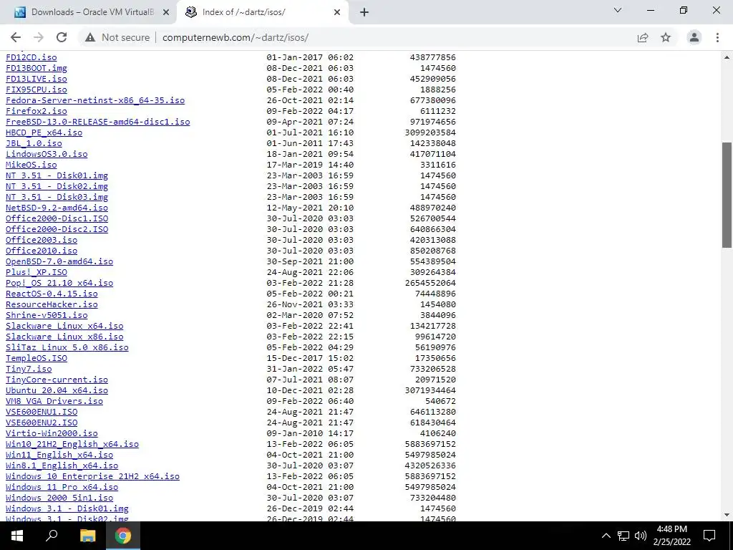Viewport: 733px width, 550px height.
Task: Open the notification center icon
Action: coord(709,536)
